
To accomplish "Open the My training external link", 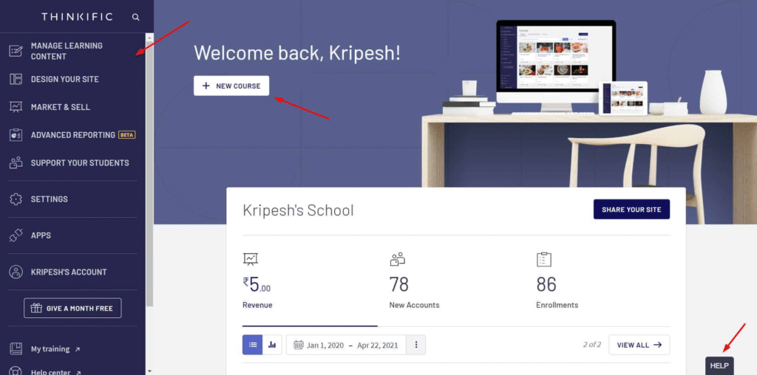I will (50, 348).
